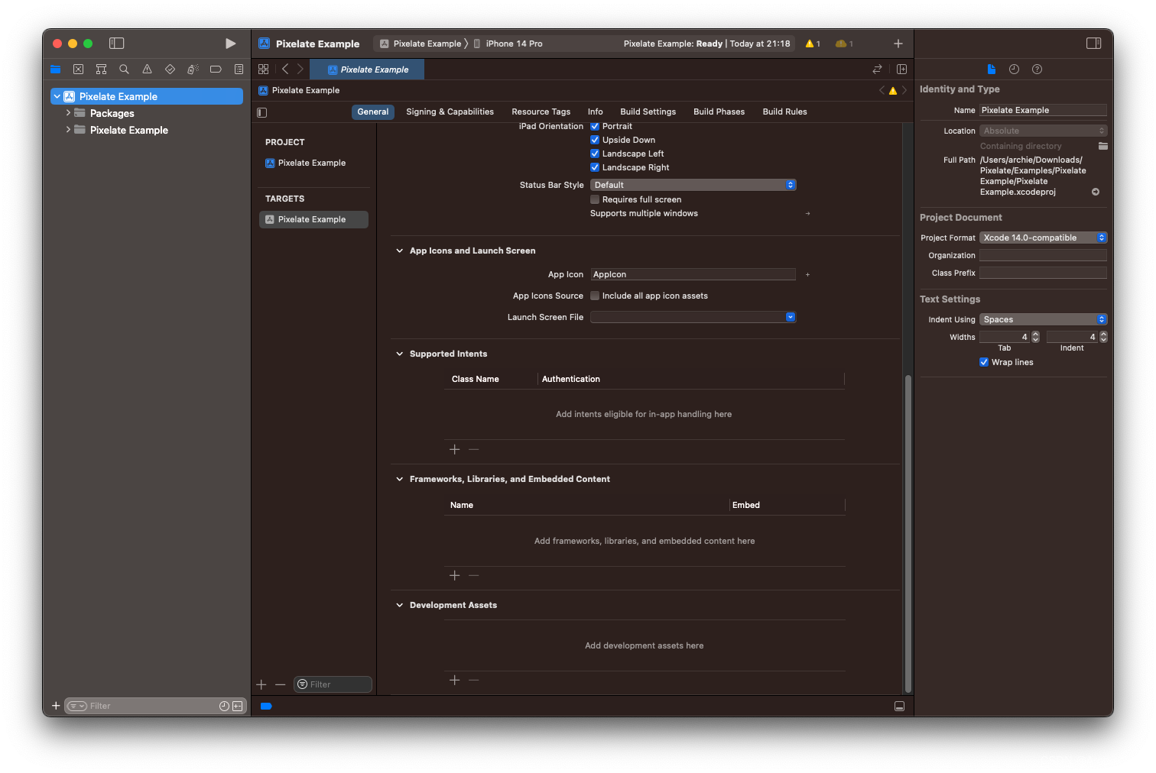Collapse the Supported Intents section

[400, 354]
